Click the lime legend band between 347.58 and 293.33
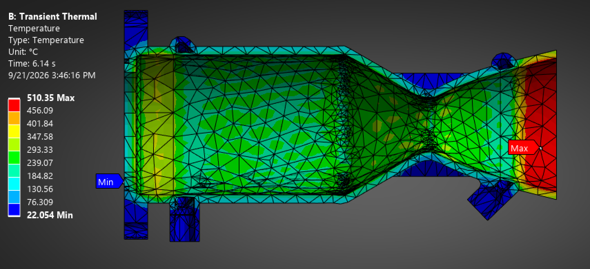590x269 pixels. pos(14,145)
